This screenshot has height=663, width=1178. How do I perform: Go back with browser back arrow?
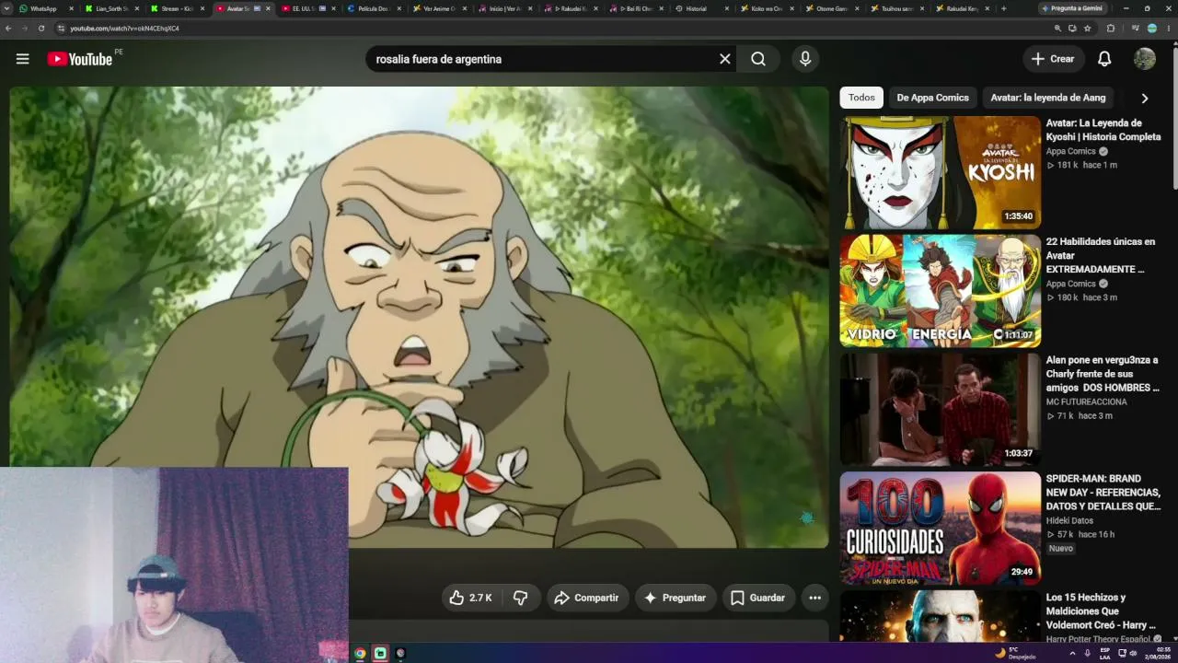pyautogui.click(x=8, y=29)
